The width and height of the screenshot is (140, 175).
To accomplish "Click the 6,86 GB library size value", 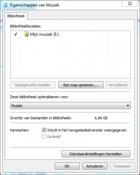I will click(101, 118).
